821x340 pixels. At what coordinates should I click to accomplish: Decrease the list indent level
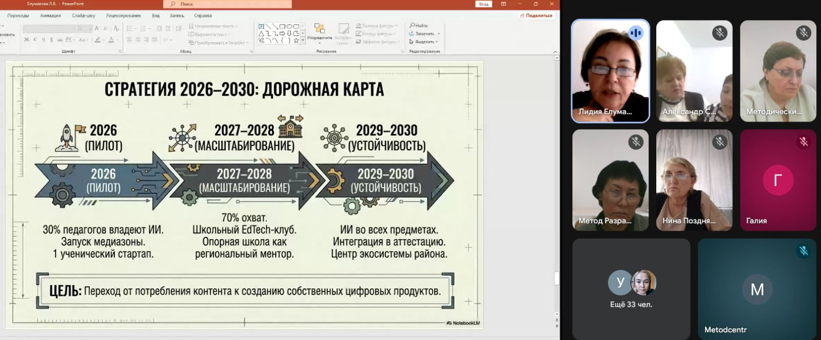[x=159, y=29]
